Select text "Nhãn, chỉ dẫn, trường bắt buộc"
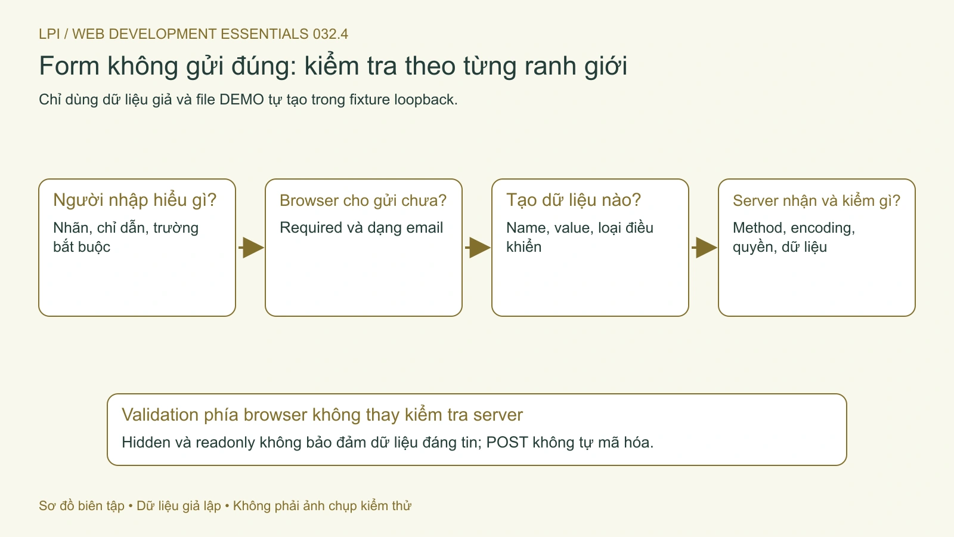 (x=126, y=237)
